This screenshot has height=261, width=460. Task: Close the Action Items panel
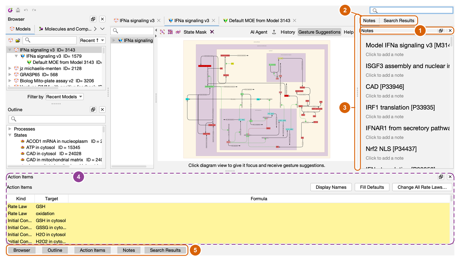[450, 177]
